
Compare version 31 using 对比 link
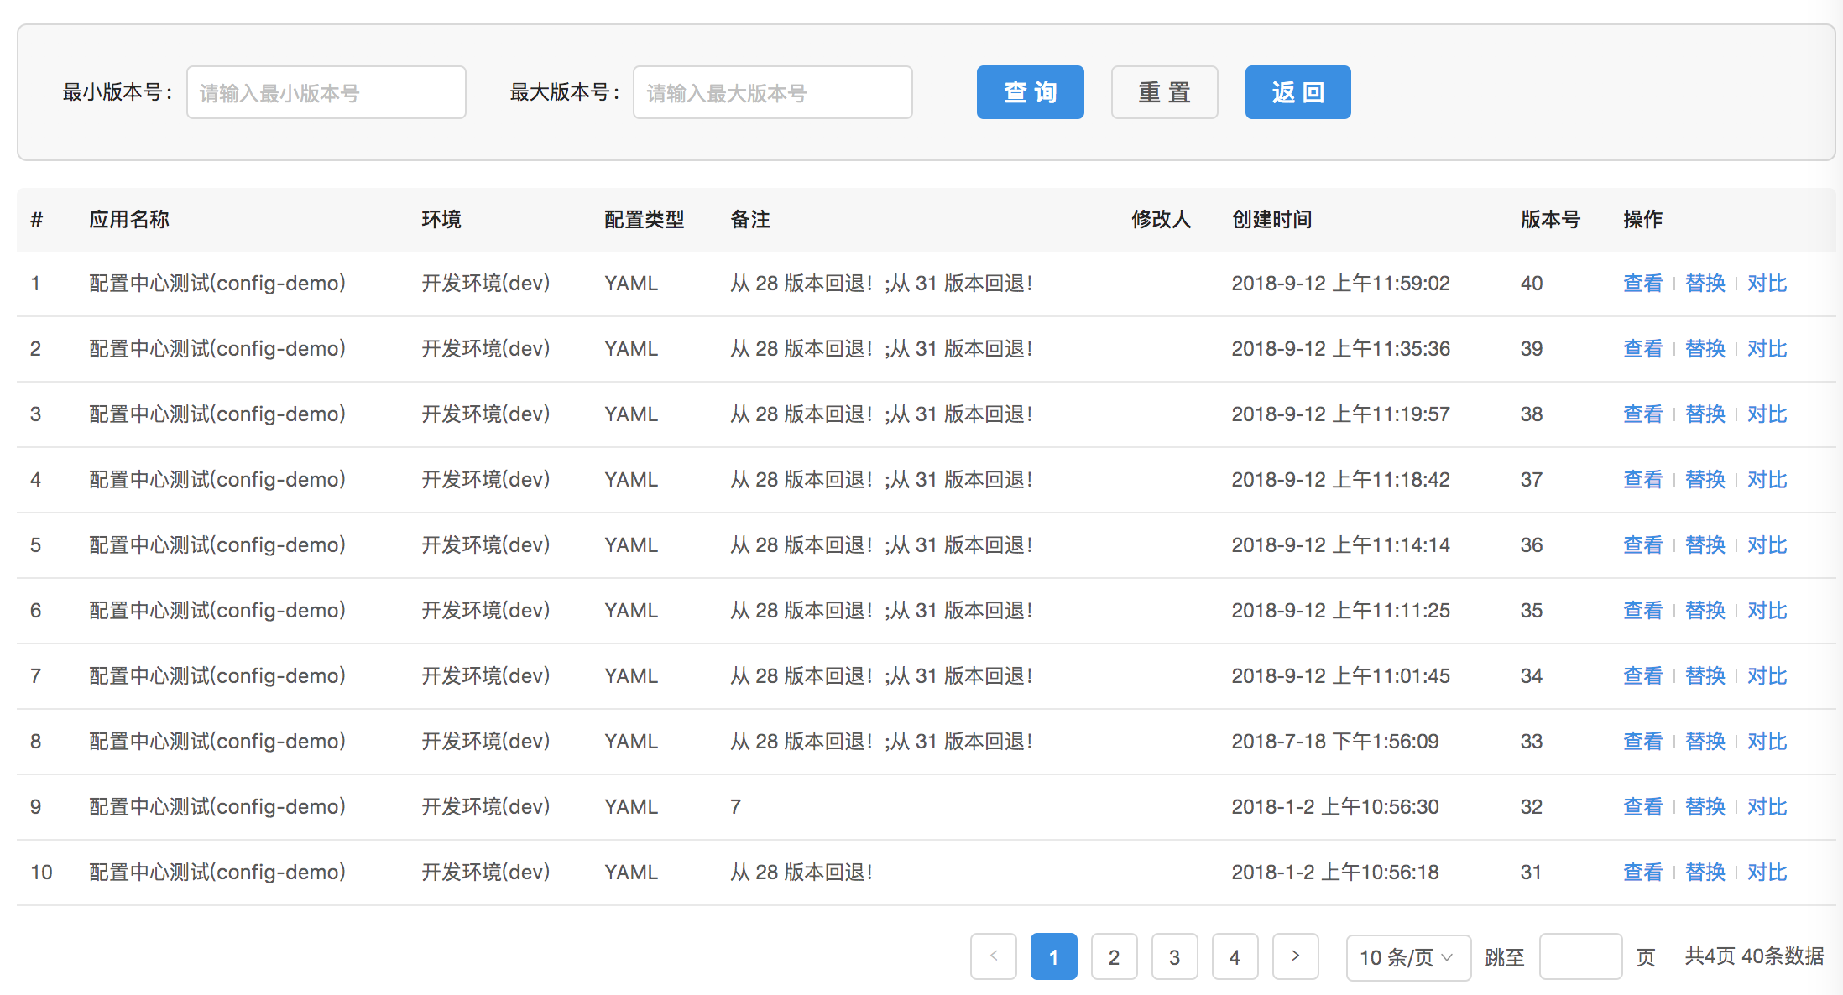(1767, 873)
